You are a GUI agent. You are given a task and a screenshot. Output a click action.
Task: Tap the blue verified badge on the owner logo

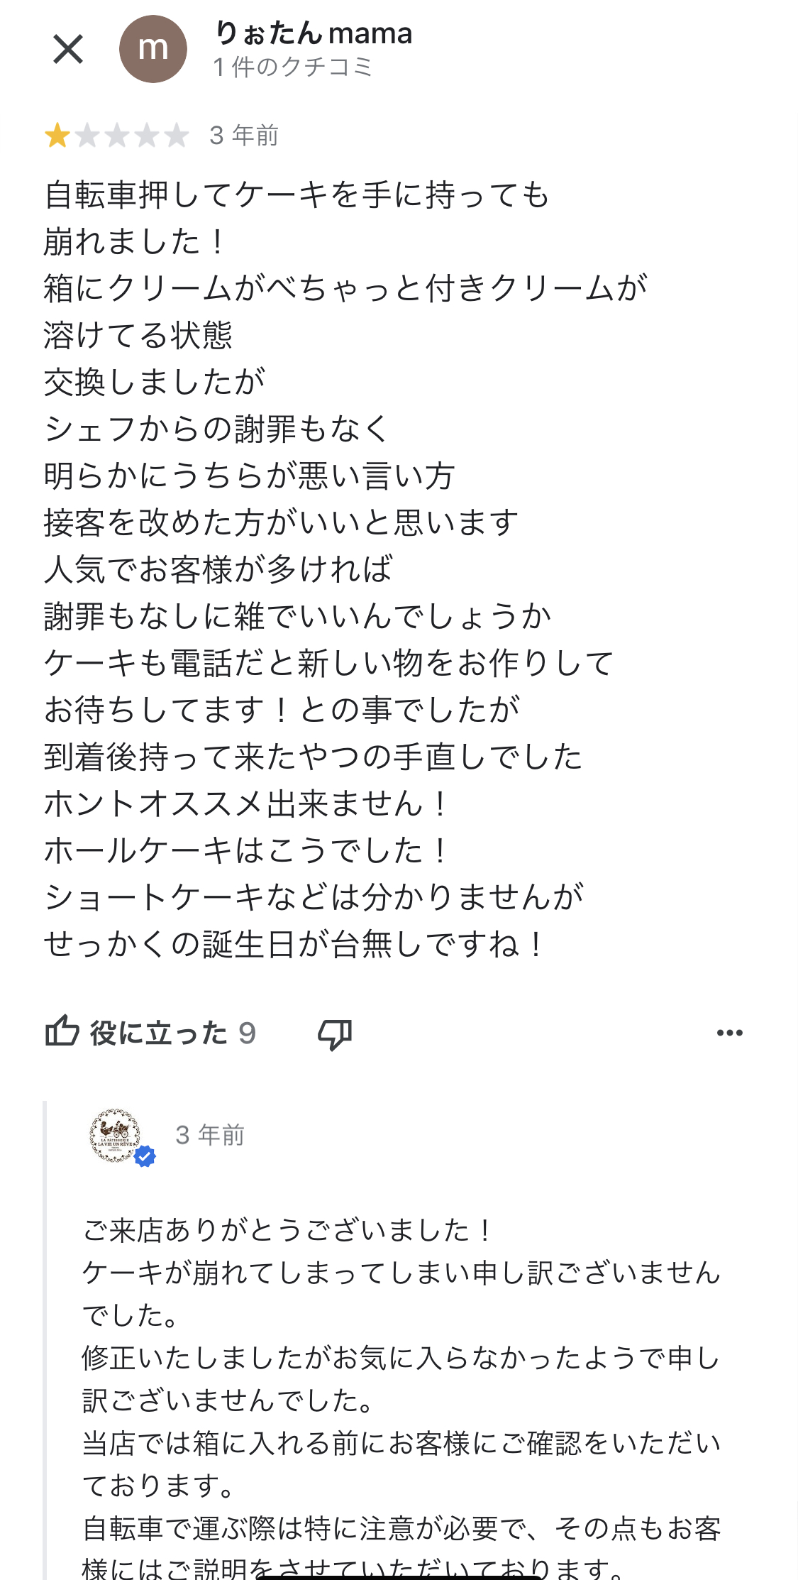click(x=145, y=1156)
